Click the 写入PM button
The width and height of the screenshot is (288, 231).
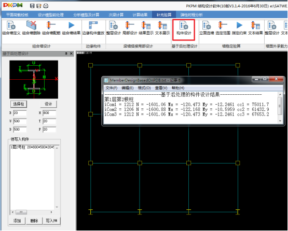click(51, 221)
